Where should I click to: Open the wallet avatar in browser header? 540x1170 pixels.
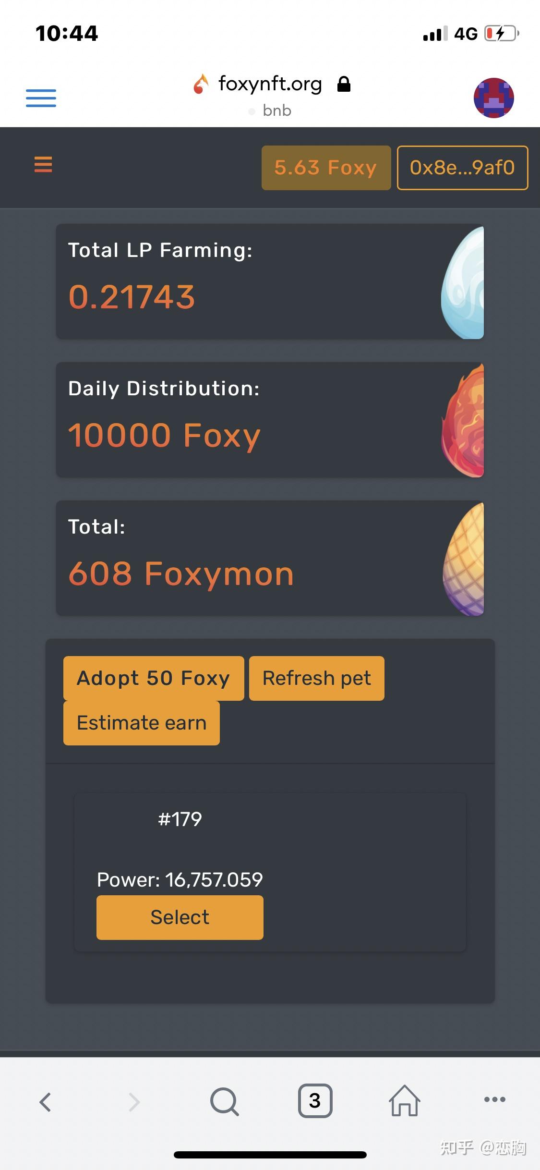tap(493, 98)
